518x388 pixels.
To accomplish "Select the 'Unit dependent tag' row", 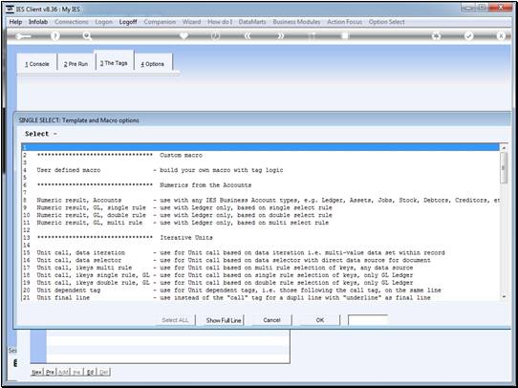I will click(261, 291).
